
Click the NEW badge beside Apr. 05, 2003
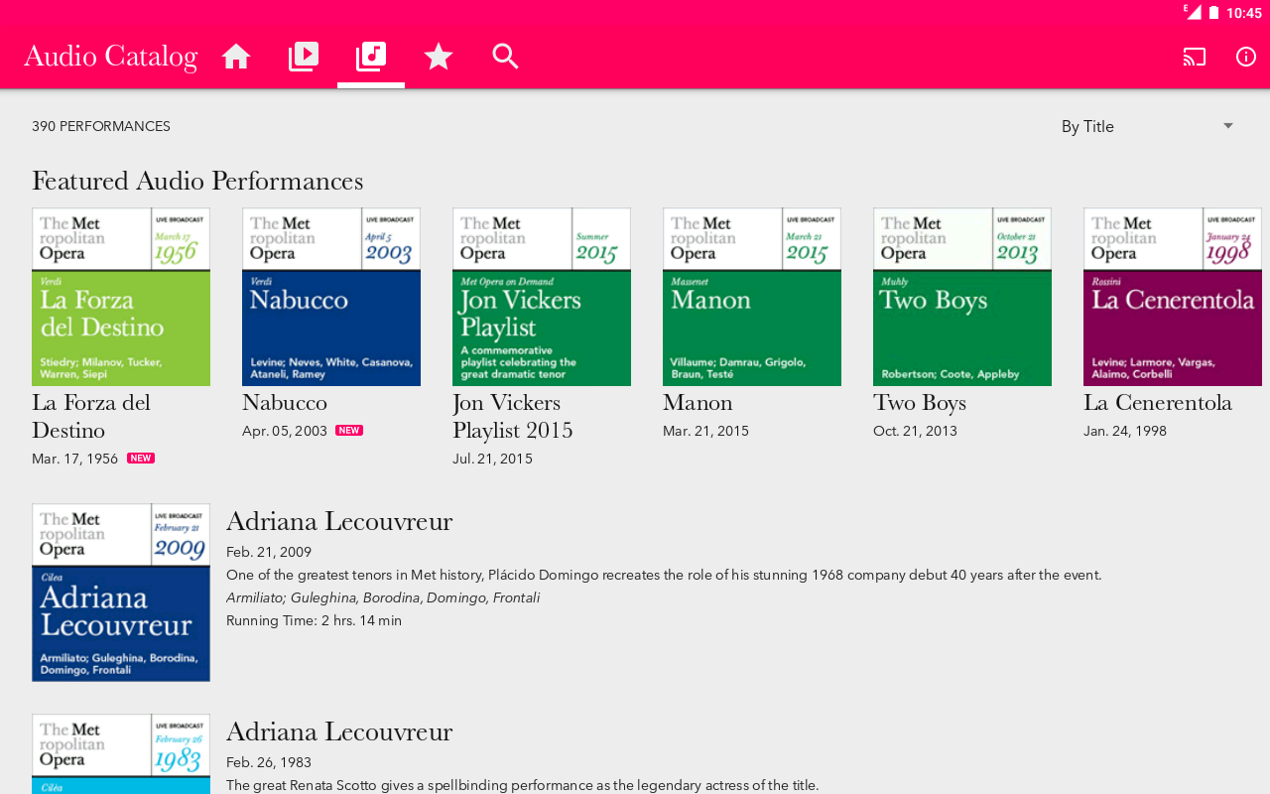[349, 431]
